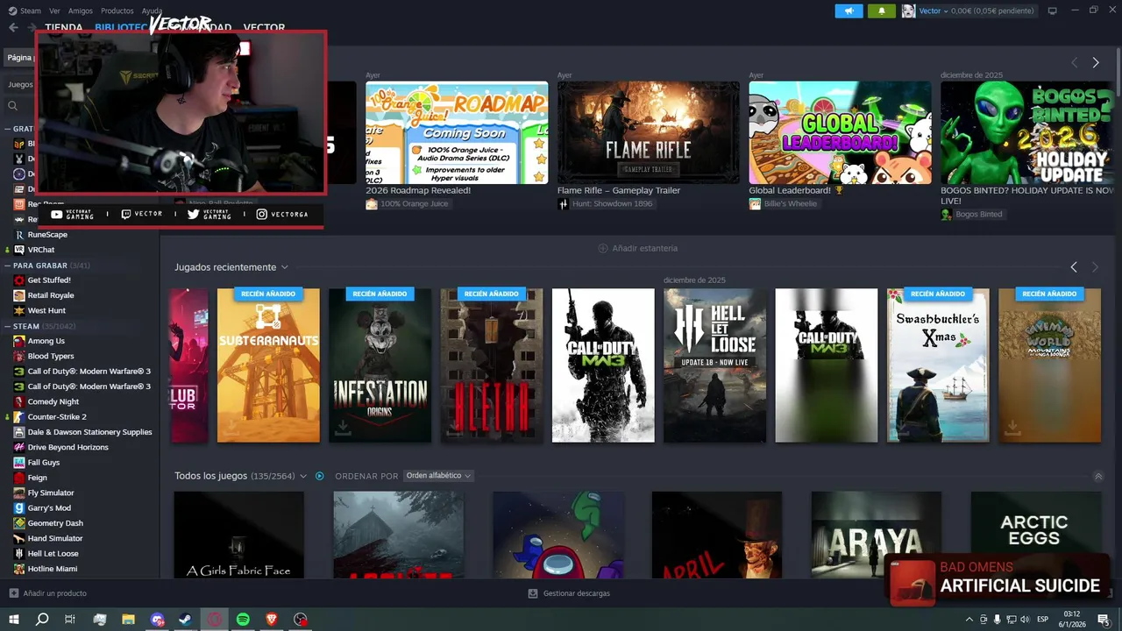Image resolution: width=1122 pixels, height=631 pixels.
Task: Open the announcements megaphone button
Action: tap(849, 11)
